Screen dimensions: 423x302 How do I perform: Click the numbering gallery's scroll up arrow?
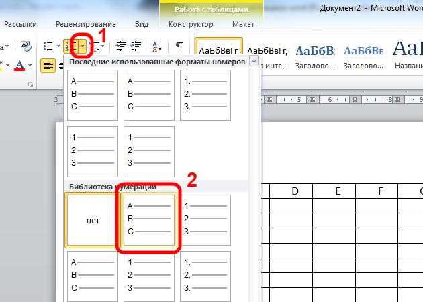coord(254,61)
